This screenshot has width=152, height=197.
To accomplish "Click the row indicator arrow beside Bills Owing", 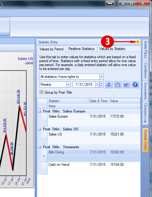I will click(x=44, y=155).
